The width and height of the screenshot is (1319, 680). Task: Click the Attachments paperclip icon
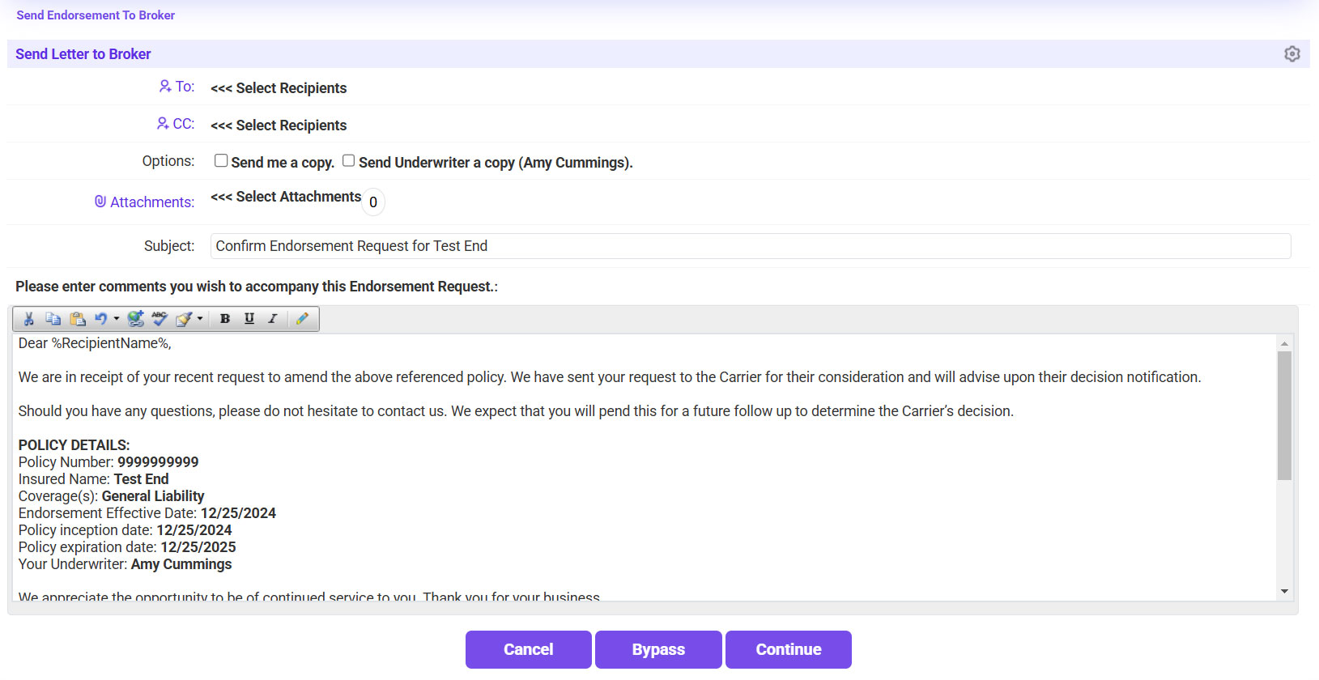tap(100, 201)
